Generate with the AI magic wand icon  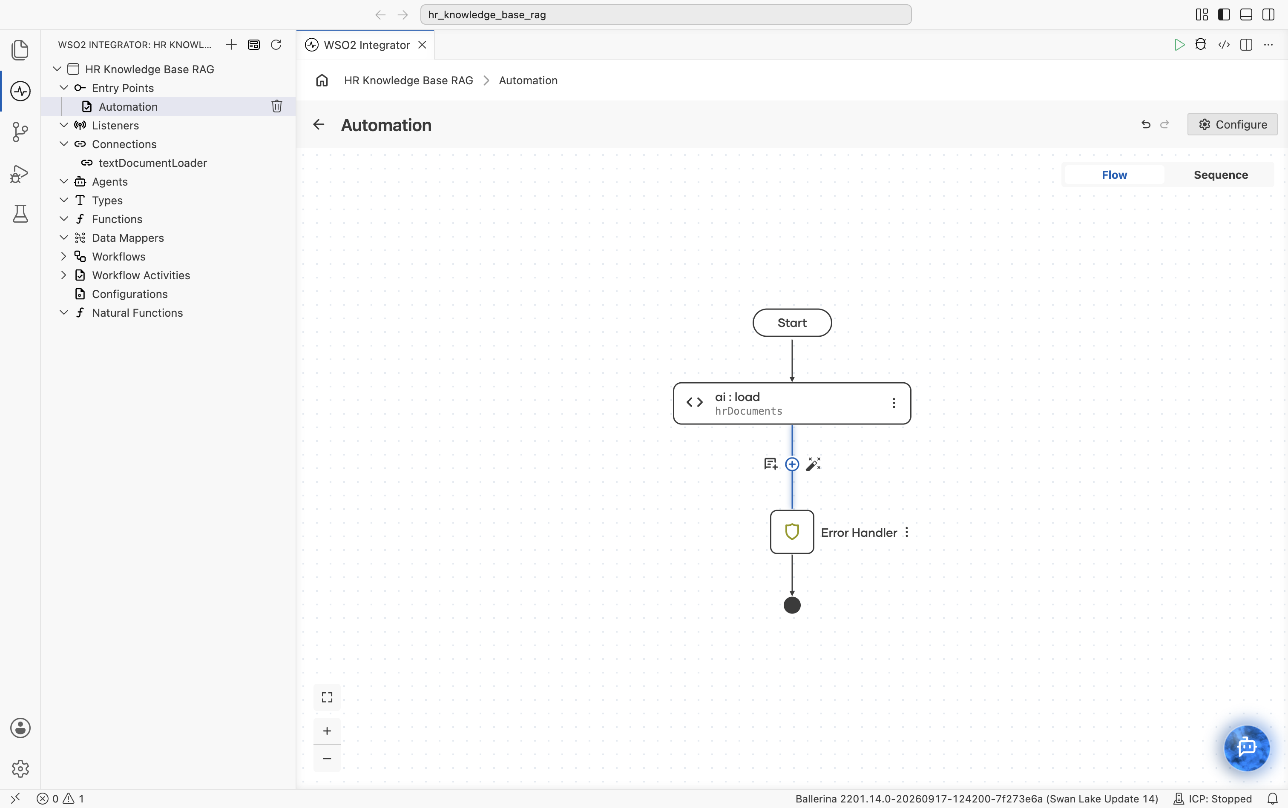point(813,464)
